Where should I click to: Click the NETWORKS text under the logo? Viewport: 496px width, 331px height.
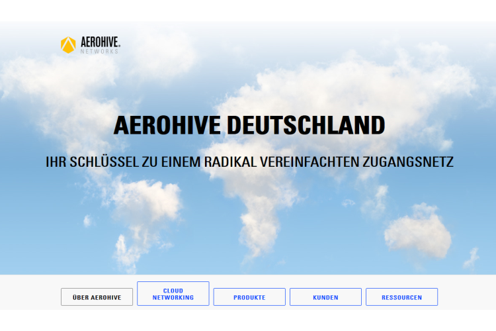pyautogui.click(x=99, y=51)
